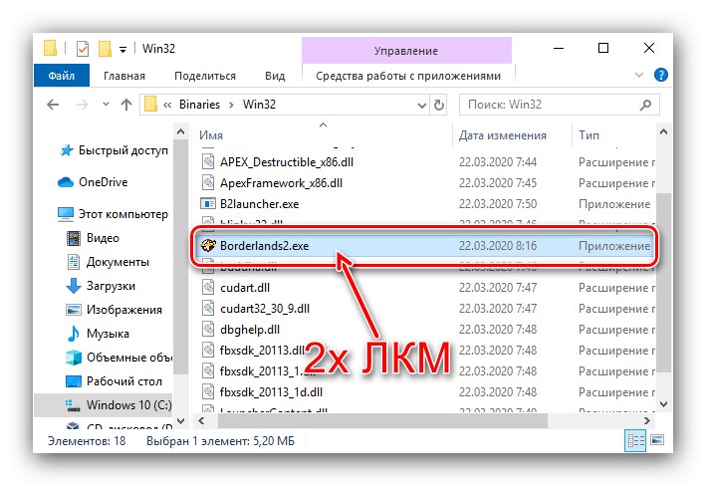Open the Изображения folder in sidebar
The height and width of the screenshot is (486, 706).
click(124, 310)
